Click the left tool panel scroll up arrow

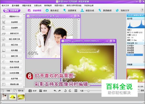24,14
